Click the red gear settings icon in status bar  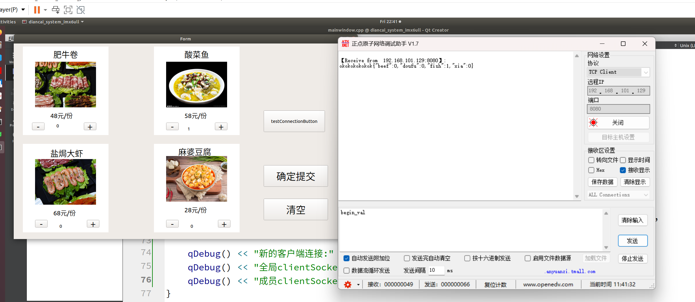click(347, 284)
